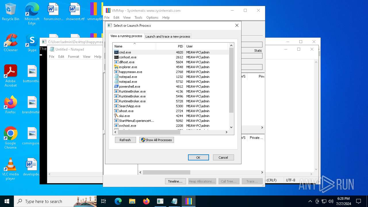Select the cmd.exe process icon
The width and height of the screenshot is (368, 207).
tap(116, 52)
